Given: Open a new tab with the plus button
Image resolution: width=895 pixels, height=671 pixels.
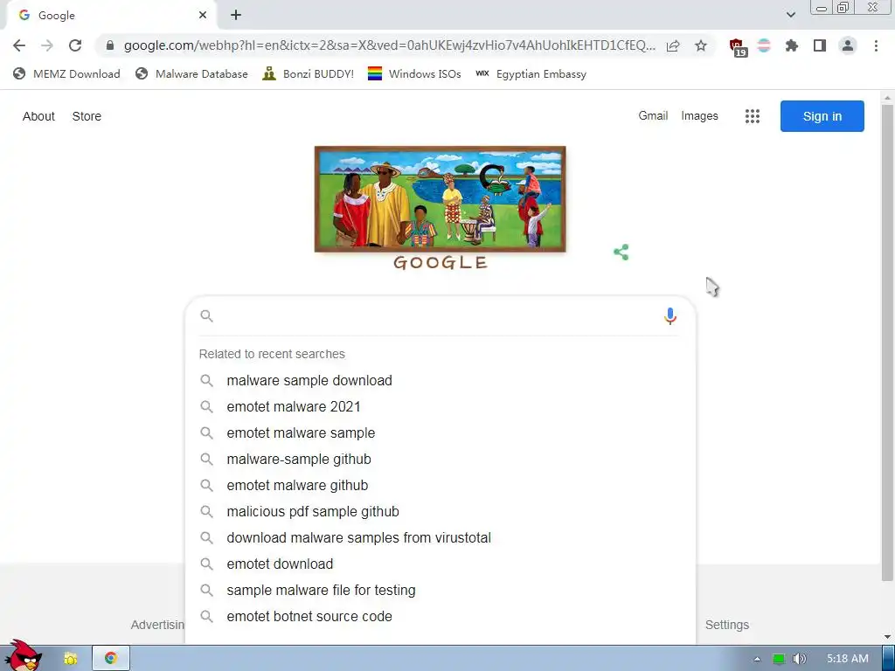Looking at the screenshot, I should point(236,16).
